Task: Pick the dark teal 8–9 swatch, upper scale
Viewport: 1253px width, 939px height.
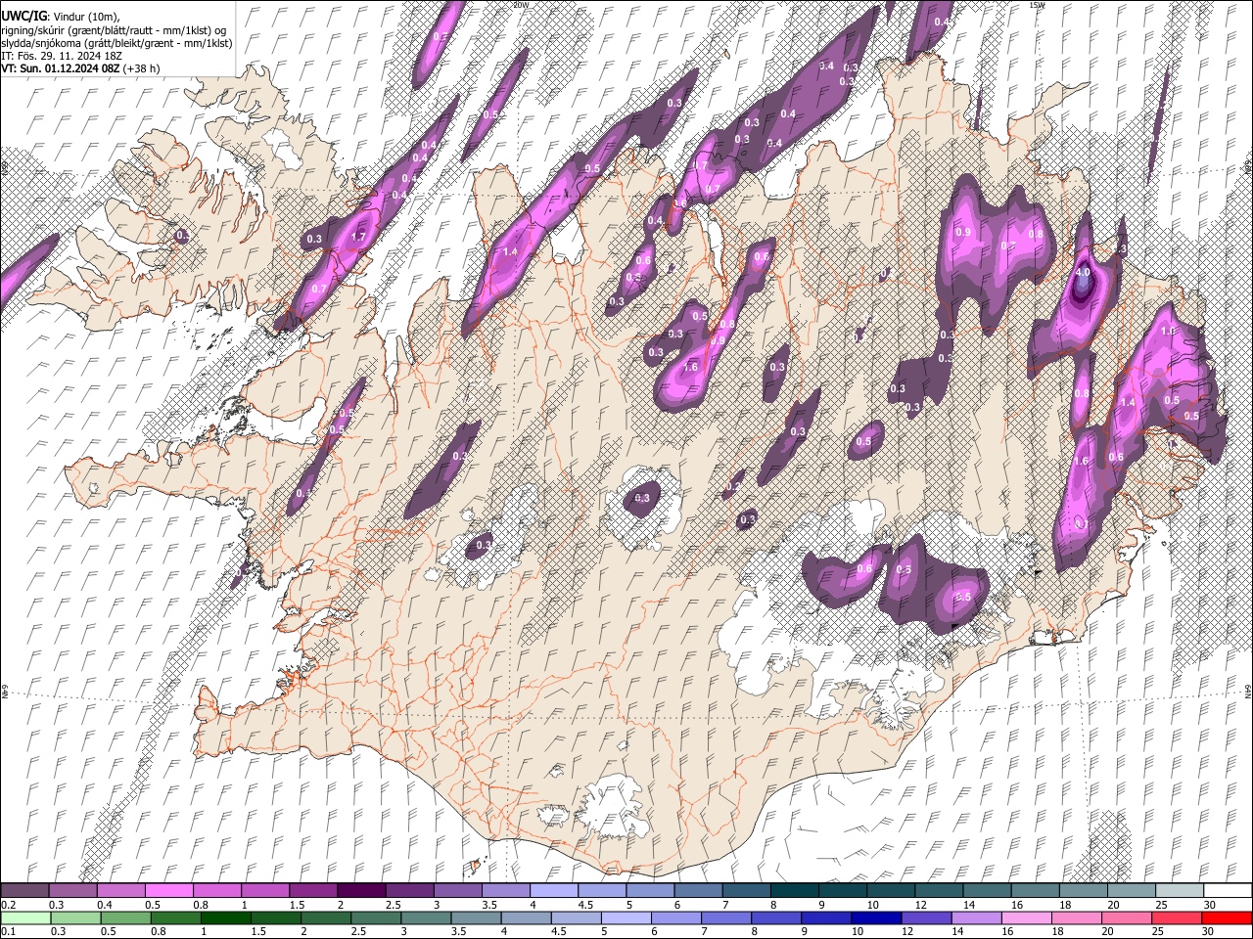Action: [795, 891]
